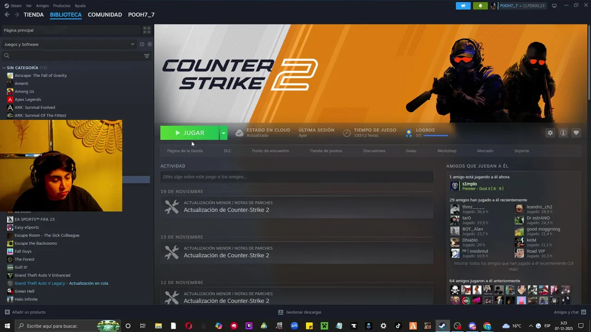The image size is (591, 332).
Task: Select Apex Legends game icon in library
Action: (x=10, y=100)
